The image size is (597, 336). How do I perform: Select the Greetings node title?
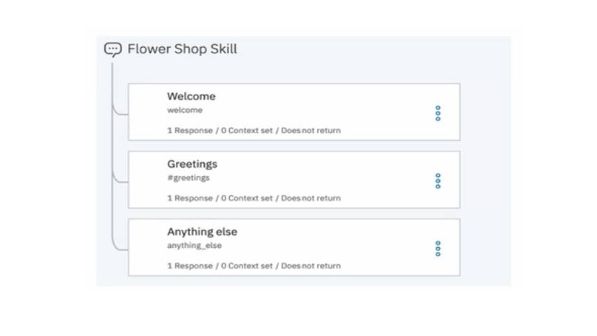[x=192, y=164]
